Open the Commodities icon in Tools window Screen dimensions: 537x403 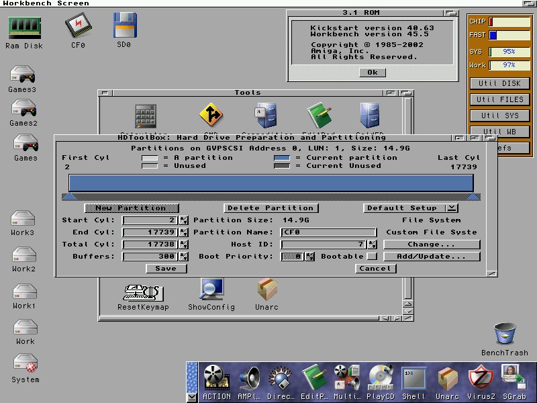tap(266, 116)
